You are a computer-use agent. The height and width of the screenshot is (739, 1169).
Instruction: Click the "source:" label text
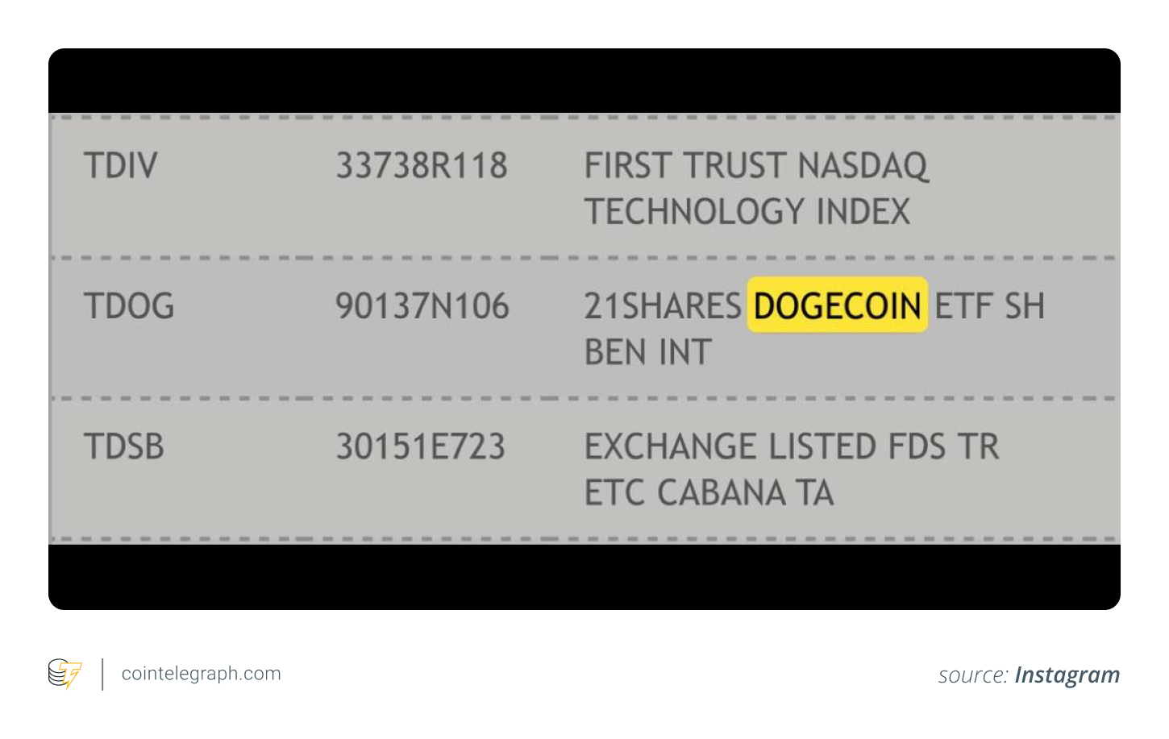point(973,675)
